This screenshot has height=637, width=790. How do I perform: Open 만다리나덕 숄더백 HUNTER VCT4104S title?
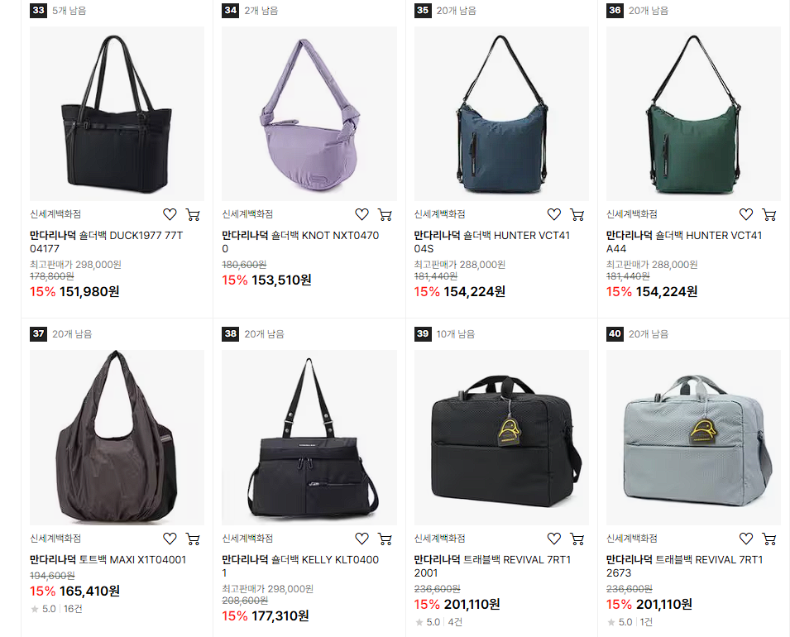(x=491, y=242)
